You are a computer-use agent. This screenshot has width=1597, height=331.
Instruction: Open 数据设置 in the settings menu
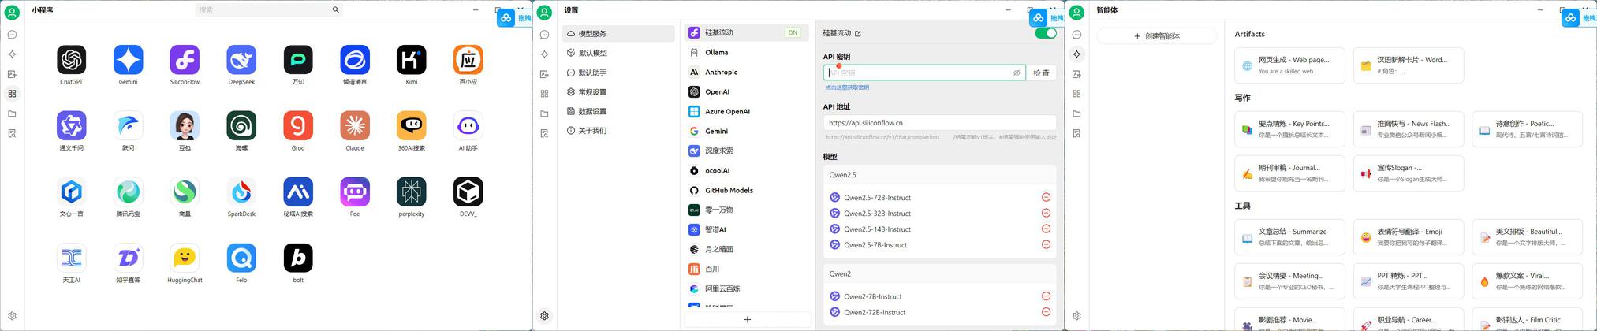tap(618, 111)
